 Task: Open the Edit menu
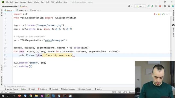(11, 2)
